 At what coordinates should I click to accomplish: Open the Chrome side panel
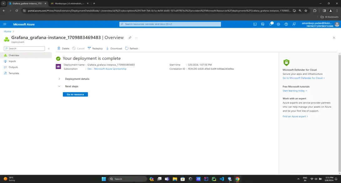[324, 11]
